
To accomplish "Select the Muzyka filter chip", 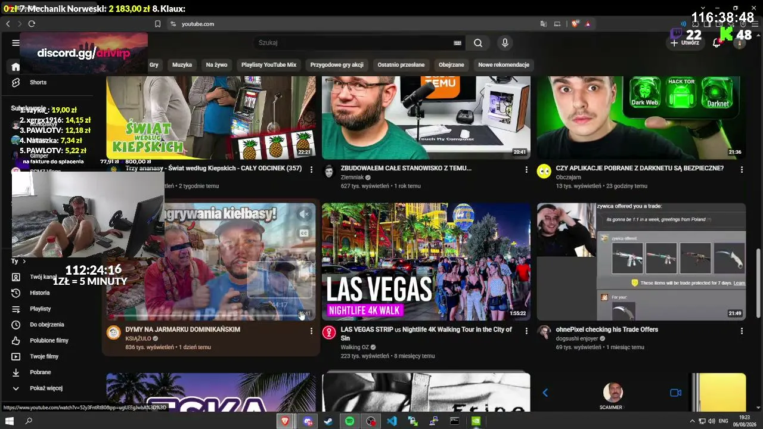I will (x=182, y=65).
